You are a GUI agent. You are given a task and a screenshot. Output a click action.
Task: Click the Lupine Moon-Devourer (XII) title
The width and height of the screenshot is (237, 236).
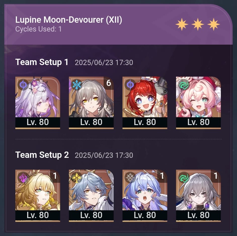click(69, 20)
